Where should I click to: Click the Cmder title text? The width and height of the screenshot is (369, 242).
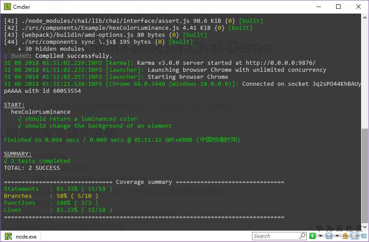coord(21,7)
